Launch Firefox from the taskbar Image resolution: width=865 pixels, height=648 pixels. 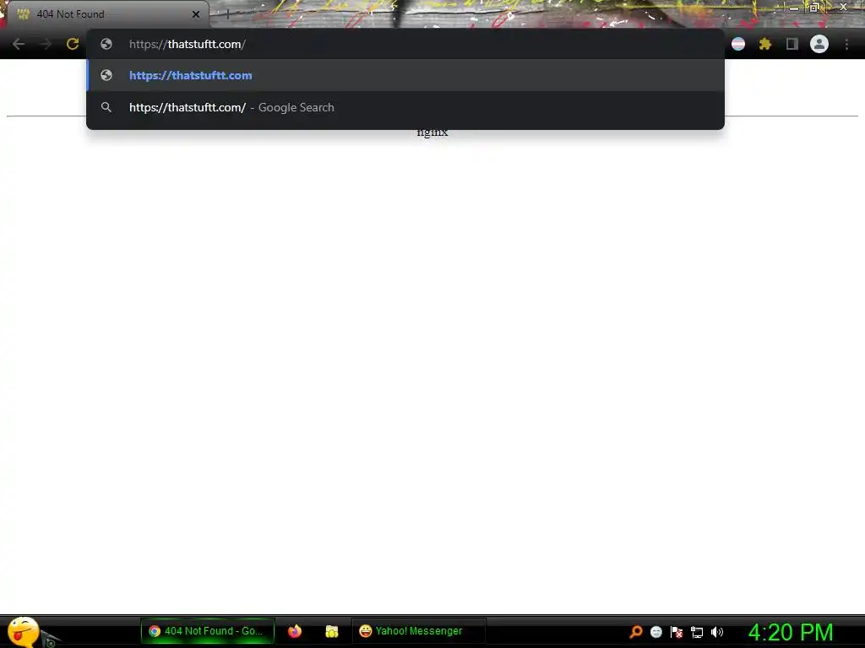click(x=295, y=631)
